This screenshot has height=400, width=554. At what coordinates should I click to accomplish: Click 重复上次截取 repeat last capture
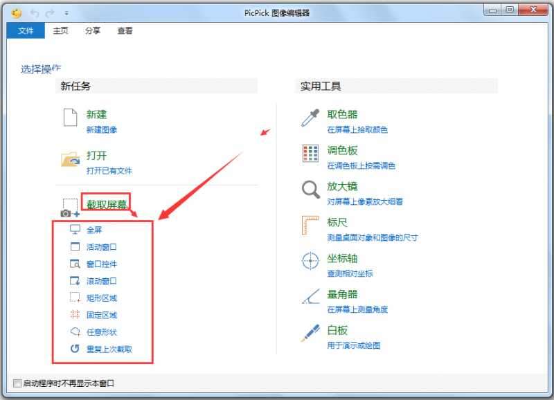click(x=109, y=349)
